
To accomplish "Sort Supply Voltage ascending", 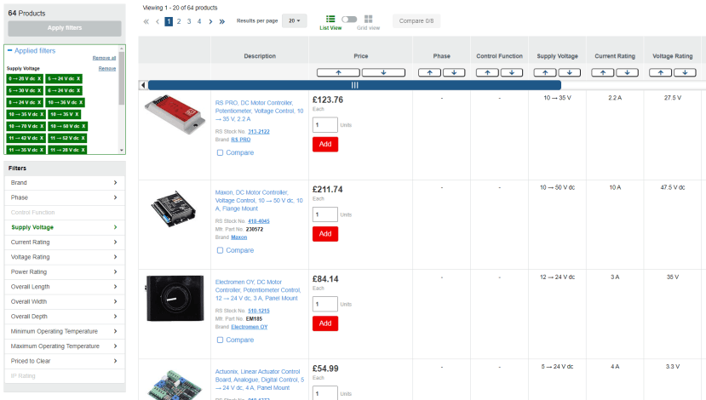I will (x=545, y=72).
